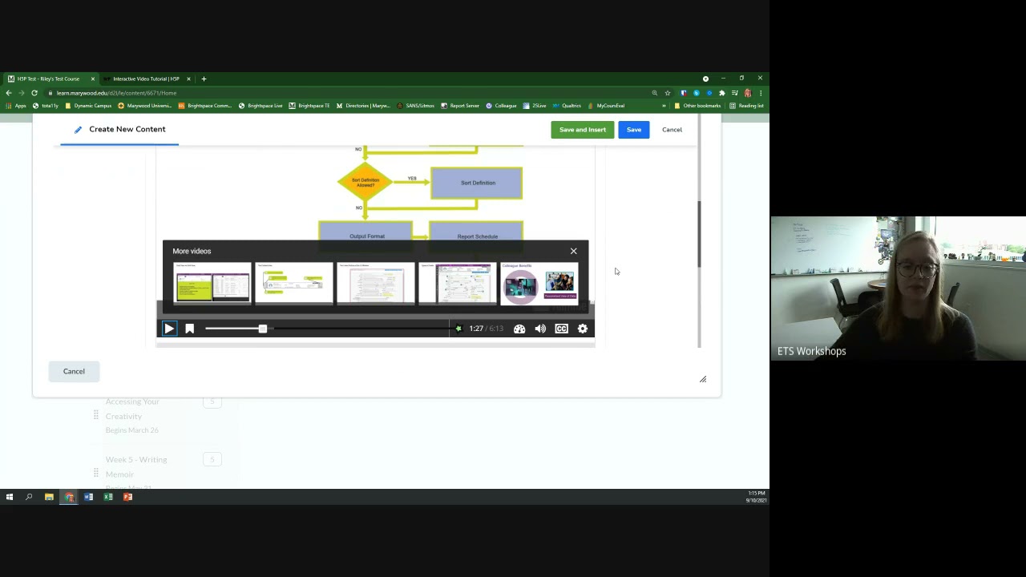Click the bottom-left Cancel button
This screenshot has height=577, width=1026.
click(74, 371)
